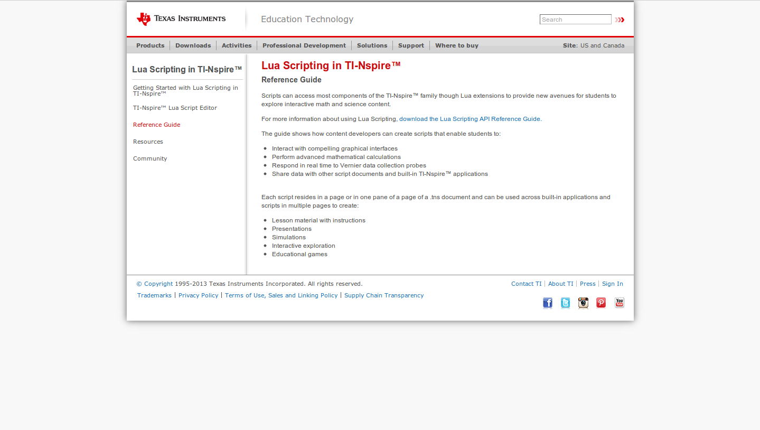This screenshot has height=430, width=760.
Task: Submit search with the red arrows icon
Action: coord(620,20)
